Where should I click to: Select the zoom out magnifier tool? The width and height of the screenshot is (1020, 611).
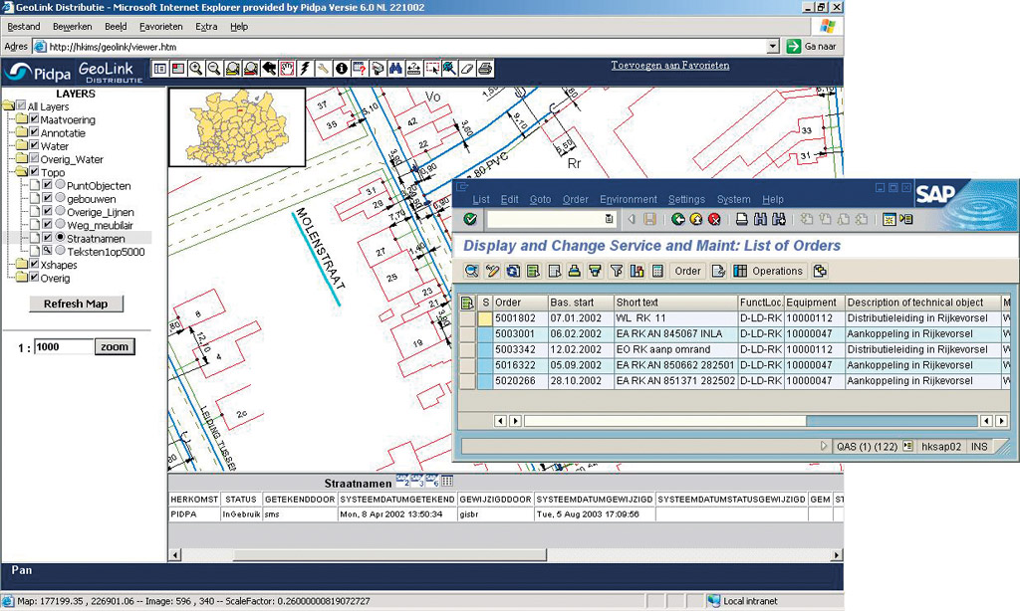pos(214,69)
